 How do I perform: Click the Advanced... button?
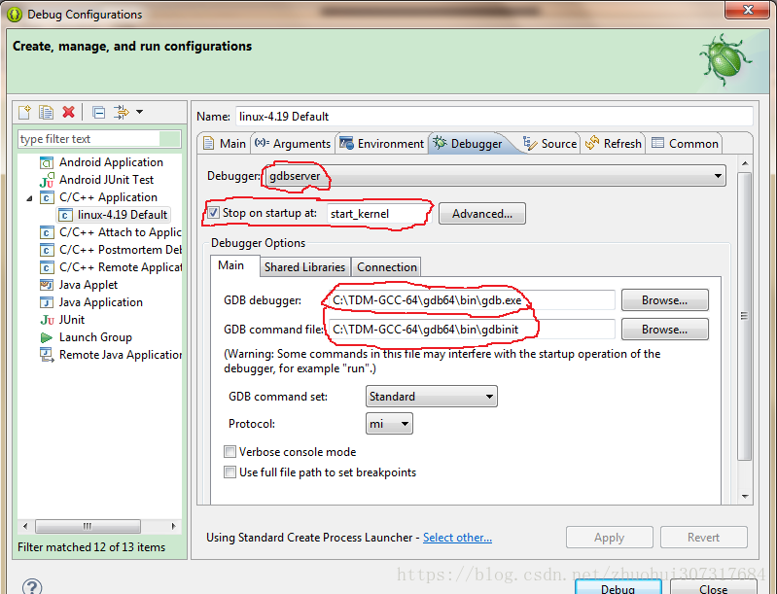coord(482,214)
